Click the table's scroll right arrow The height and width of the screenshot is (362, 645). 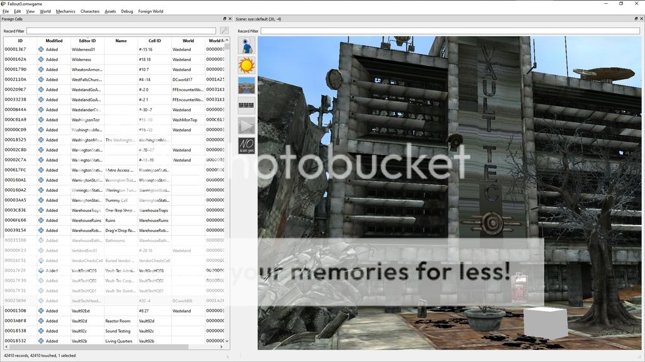221,347
